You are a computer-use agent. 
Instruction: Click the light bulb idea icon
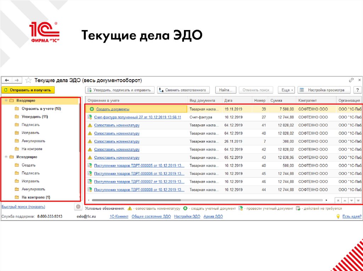click(338, 216)
